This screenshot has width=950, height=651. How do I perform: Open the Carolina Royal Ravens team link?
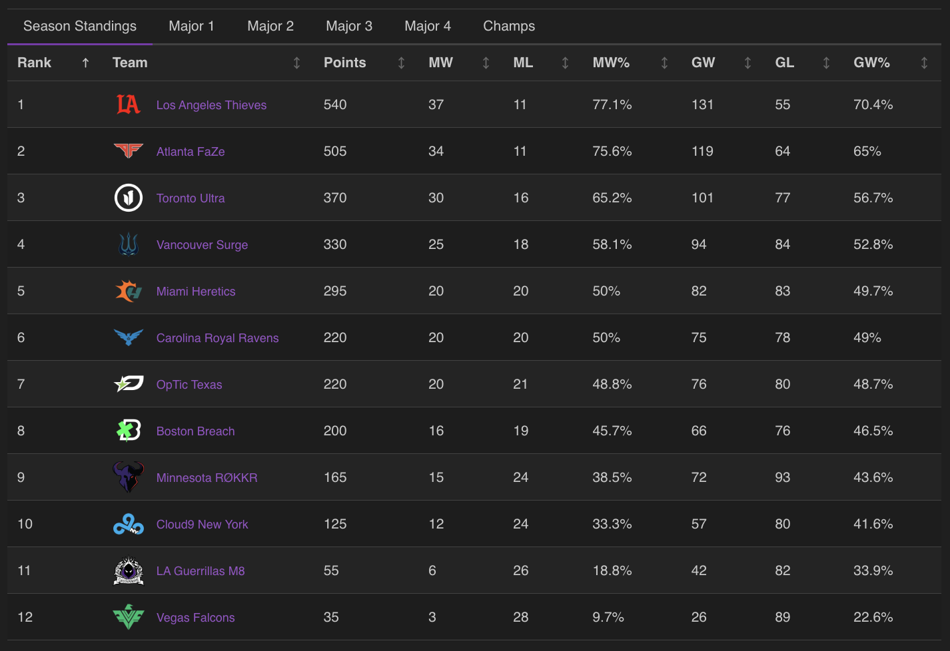tap(217, 338)
